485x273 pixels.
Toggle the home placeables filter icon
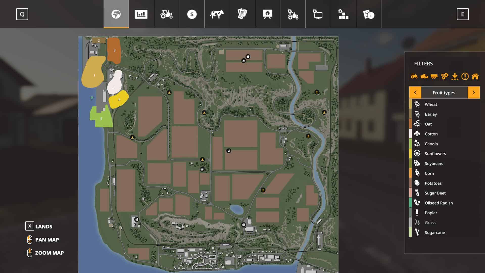click(475, 76)
